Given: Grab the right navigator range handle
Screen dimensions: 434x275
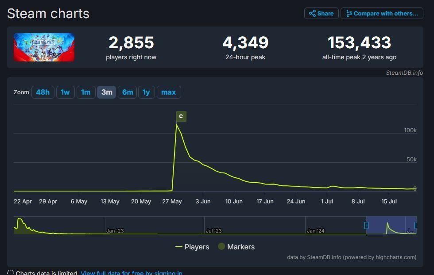Looking at the screenshot, I should click(415, 225).
